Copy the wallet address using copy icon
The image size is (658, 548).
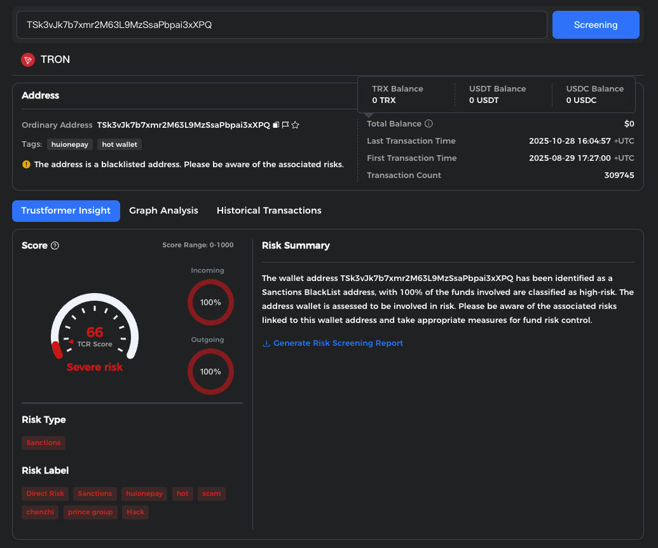tap(276, 125)
